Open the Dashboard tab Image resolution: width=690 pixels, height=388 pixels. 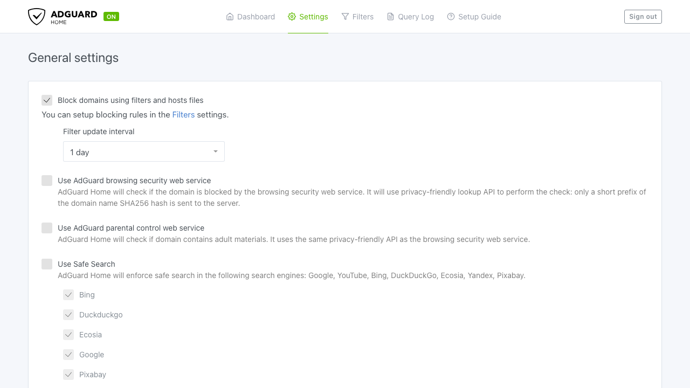[x=251, y=17]
